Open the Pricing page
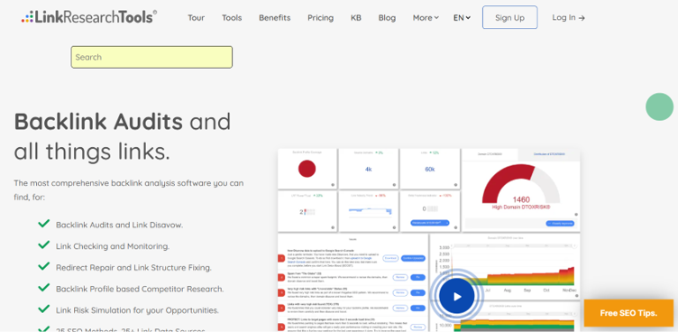This screenshot has height=332, width=678. 320,18
